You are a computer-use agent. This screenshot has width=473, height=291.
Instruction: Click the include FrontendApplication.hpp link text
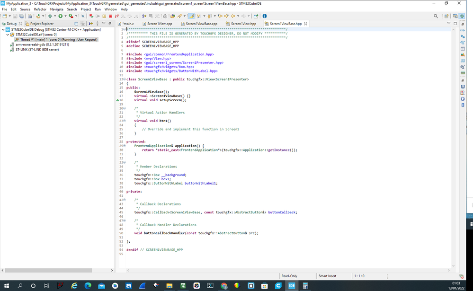[x=179, y=54]
